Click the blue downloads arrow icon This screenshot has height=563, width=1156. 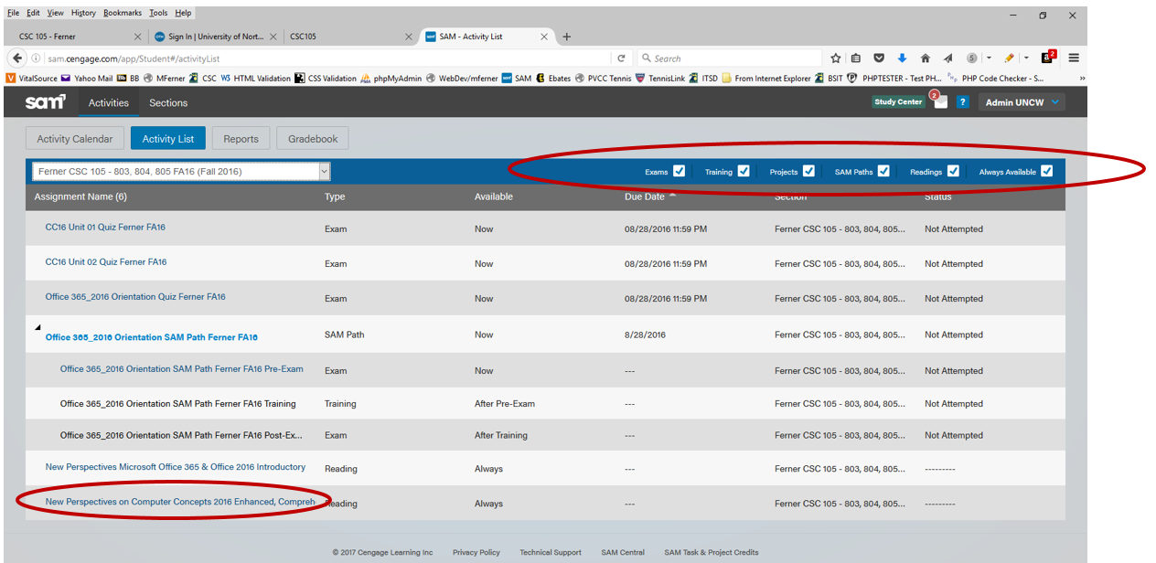pos(902,58)
